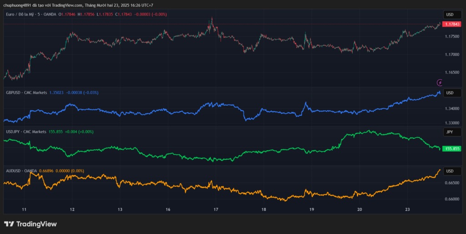Click date 11 on the time axis
Screen dimensions: 466x234
pyautogui.click(x=24, y=209)
